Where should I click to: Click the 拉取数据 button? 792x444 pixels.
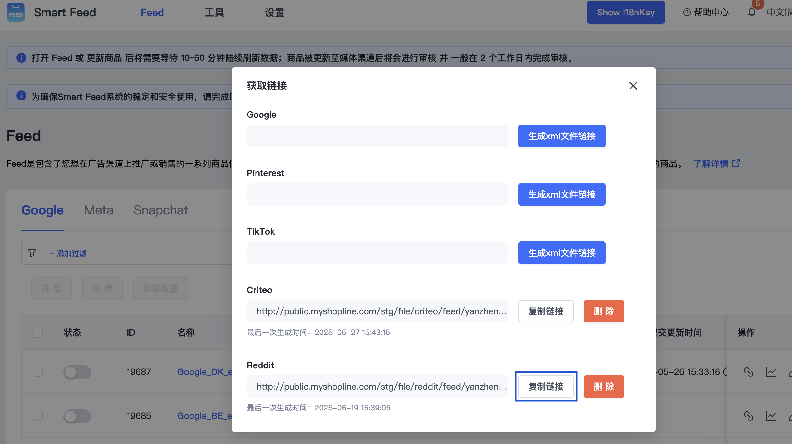160,289
